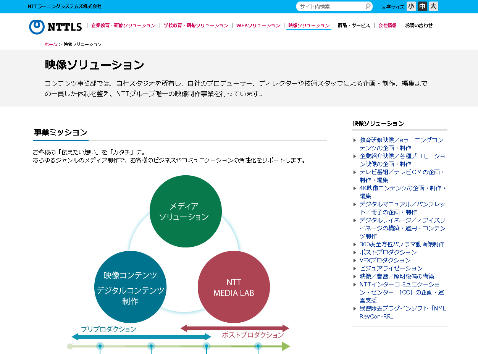Click the green メディアソリューション circle
This screenshot has height=354, width=478.
[x=186, y=211]
